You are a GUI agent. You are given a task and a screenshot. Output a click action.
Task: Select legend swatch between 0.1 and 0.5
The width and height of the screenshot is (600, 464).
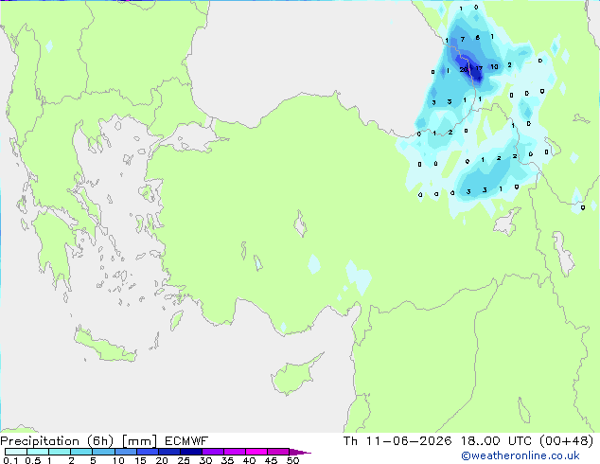click(x=16, y=452)
